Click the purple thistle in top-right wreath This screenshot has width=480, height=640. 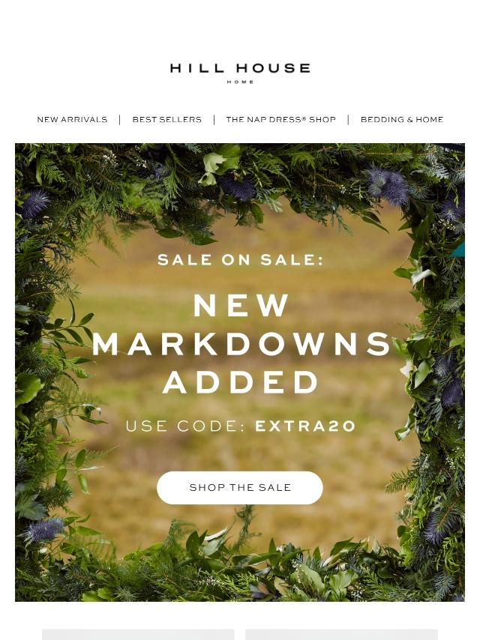tap(387, 187)
